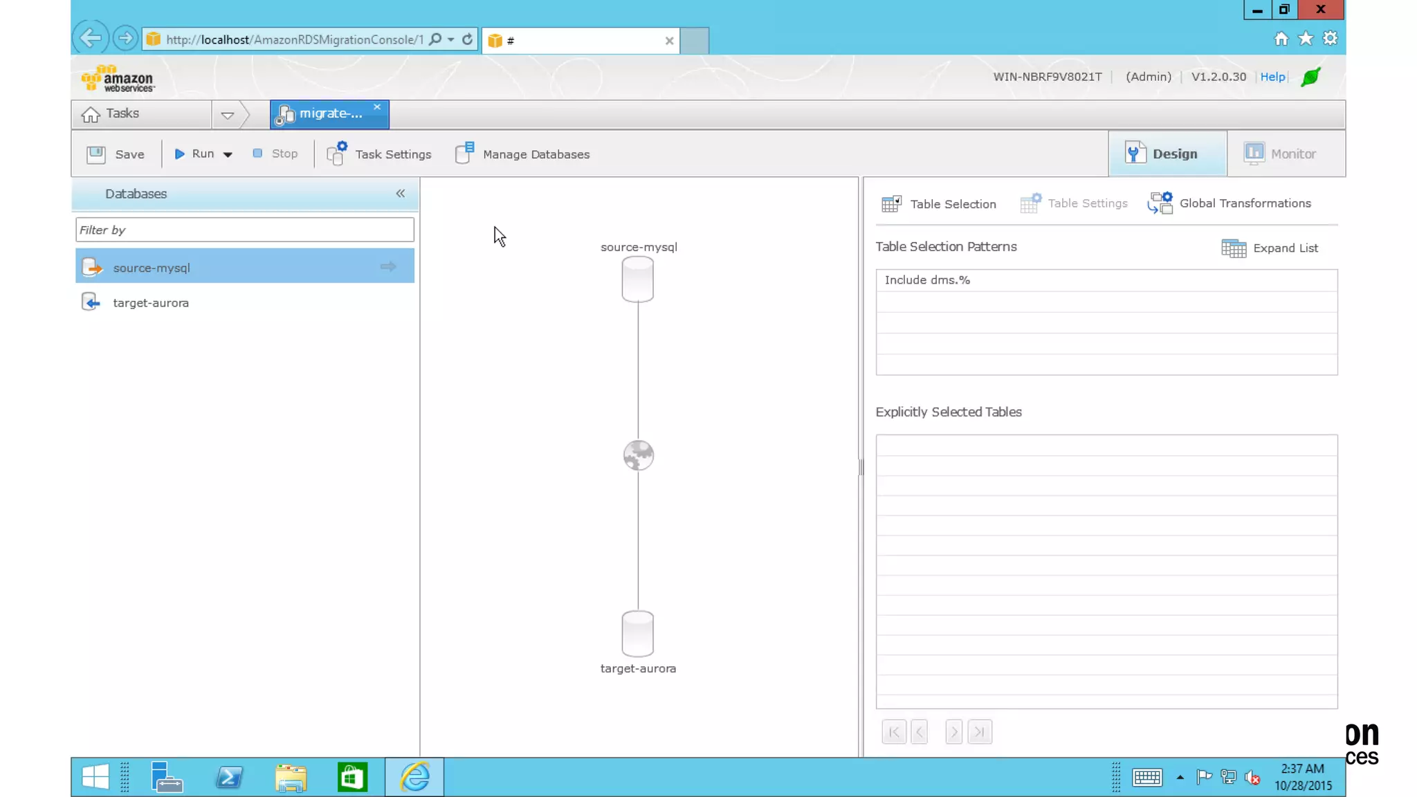Switch to the Design tab
This screenshot has width=1417, height=797.
click(1167, 154)
